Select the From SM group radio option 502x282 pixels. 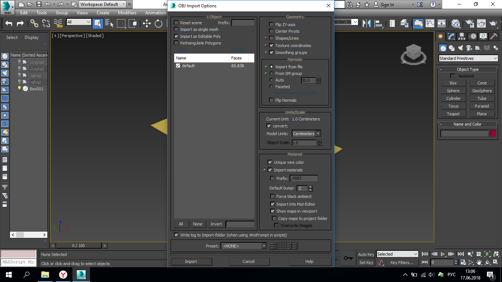tap(272, 73)
